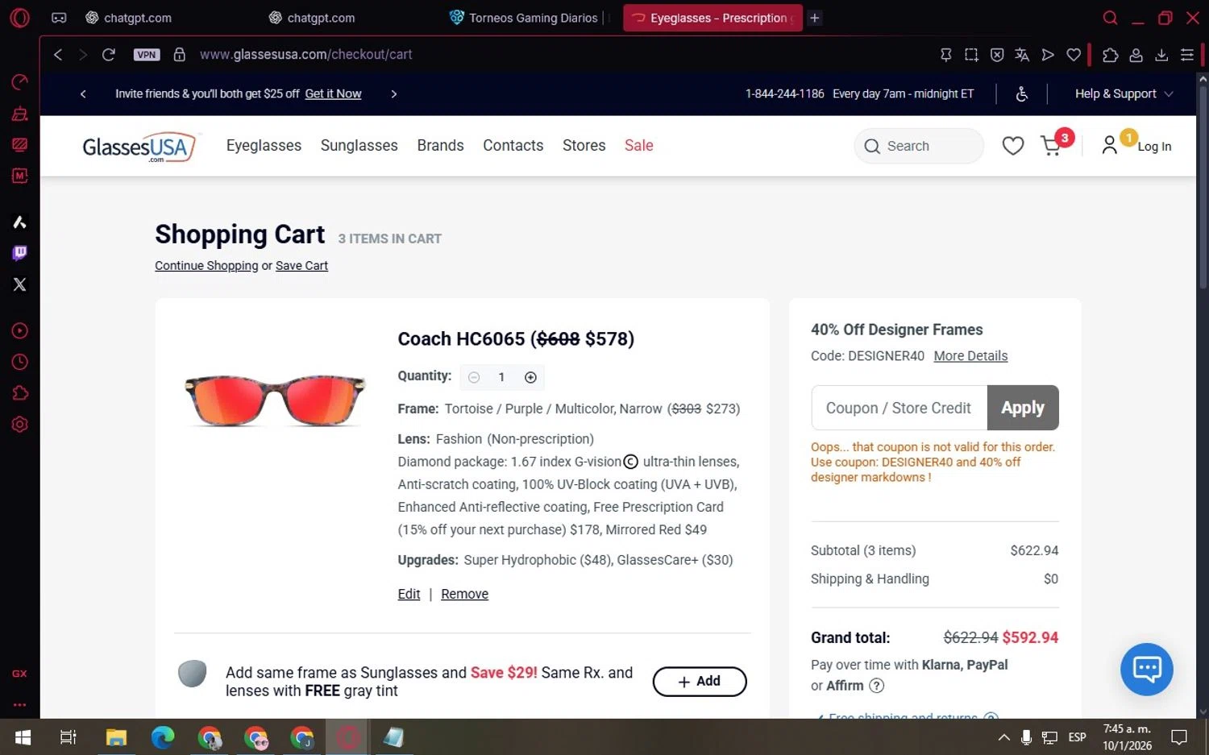This screenshot has width=1209, height=755.
Task: Open Twitch in the Opera sidebar
Action: pos(20,253)
